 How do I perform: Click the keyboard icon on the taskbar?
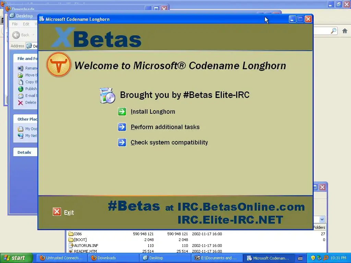pos(300,258)
